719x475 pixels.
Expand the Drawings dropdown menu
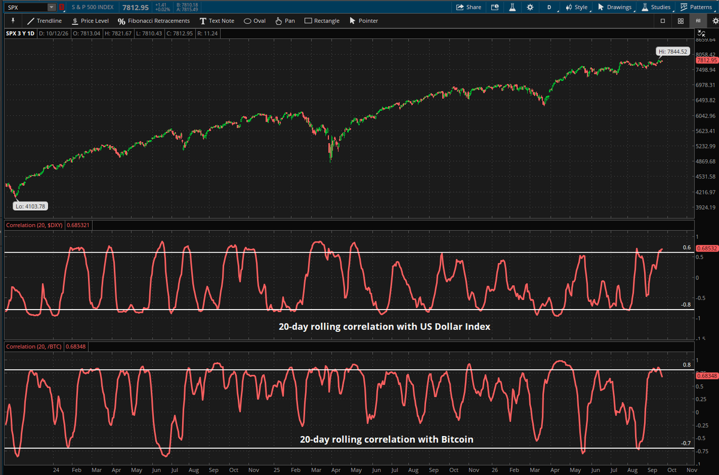point(616,7)
